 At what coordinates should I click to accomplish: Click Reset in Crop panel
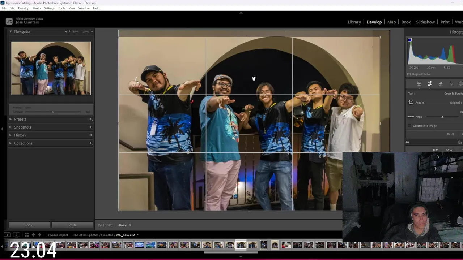(450, 134)
